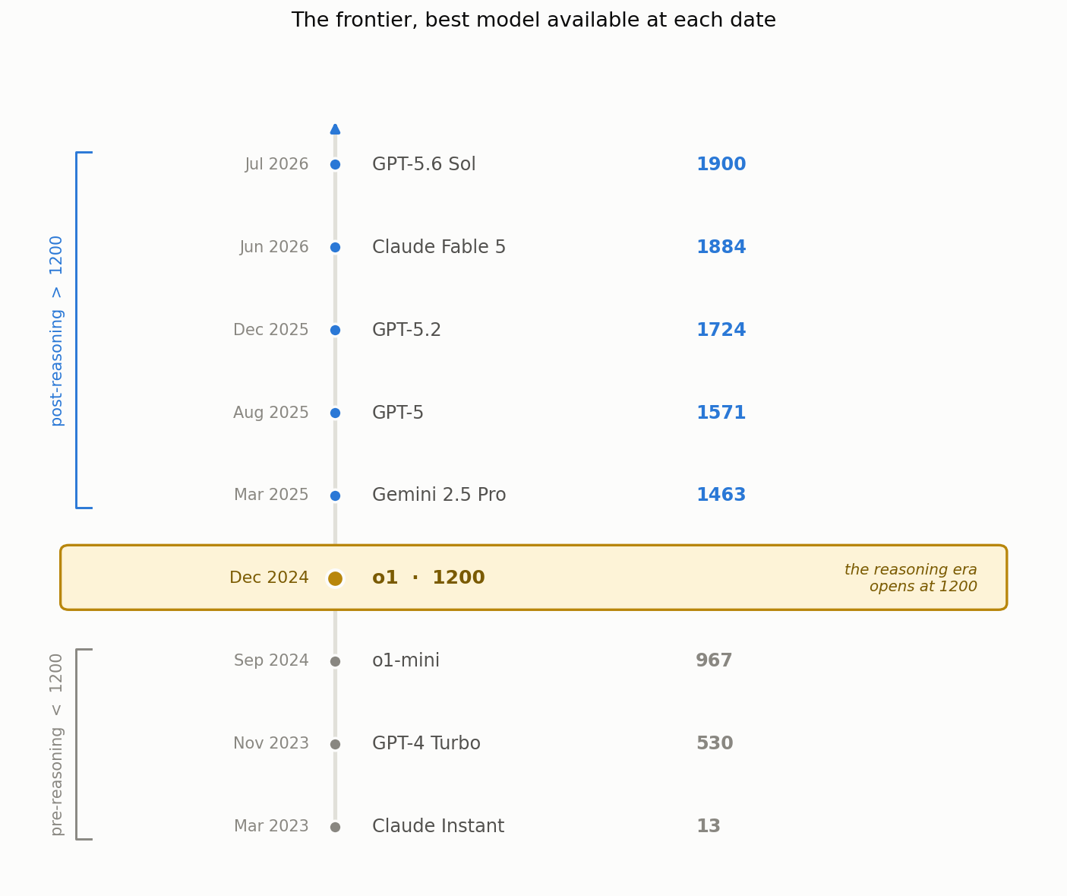Click the score value '530'
Image resolution: width=1067 pixels, height=896 pixels.
715,744
